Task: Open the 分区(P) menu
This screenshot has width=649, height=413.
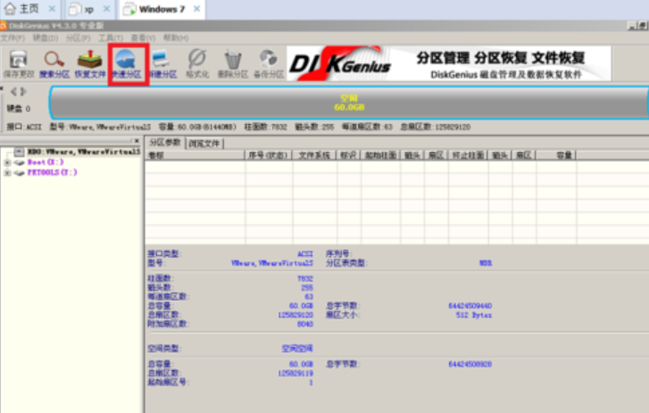Action: click(78, 38)
